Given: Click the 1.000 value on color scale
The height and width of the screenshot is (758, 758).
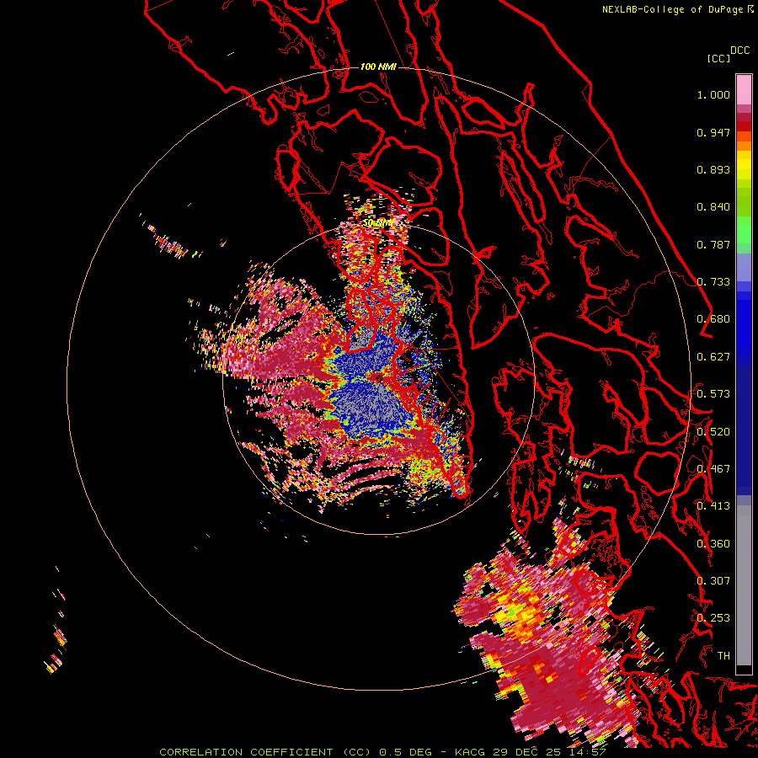Looking at the screenshot, I should [x=713, y=94].
